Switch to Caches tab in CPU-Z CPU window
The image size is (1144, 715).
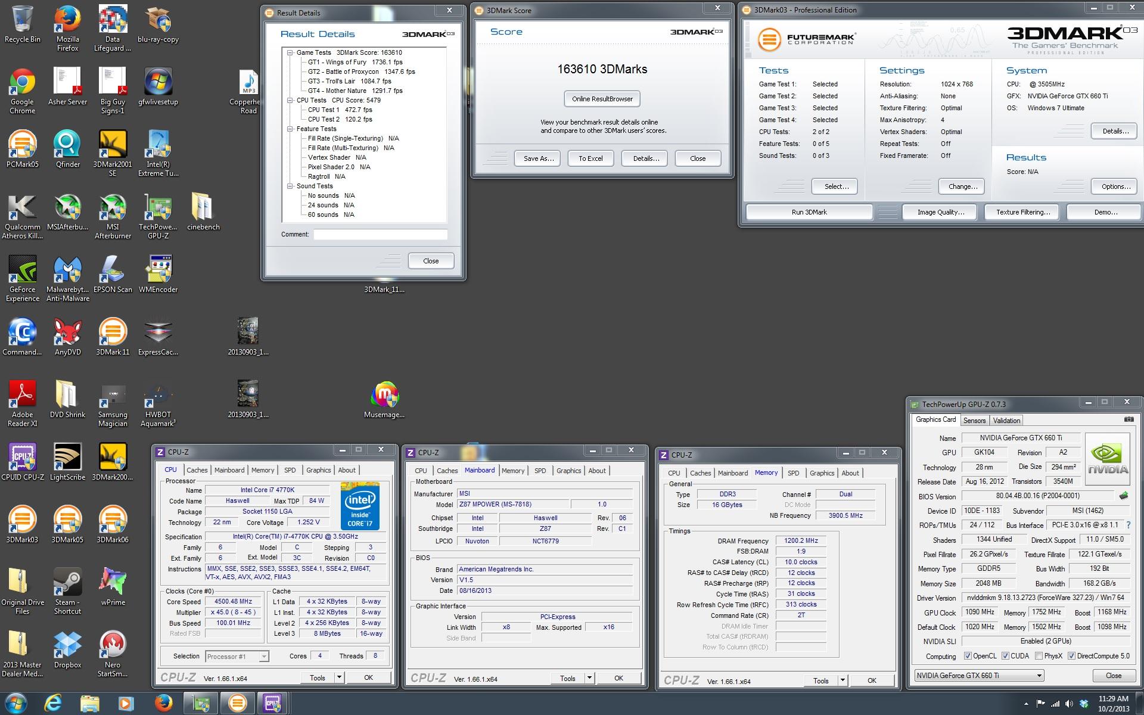(197, 470)
